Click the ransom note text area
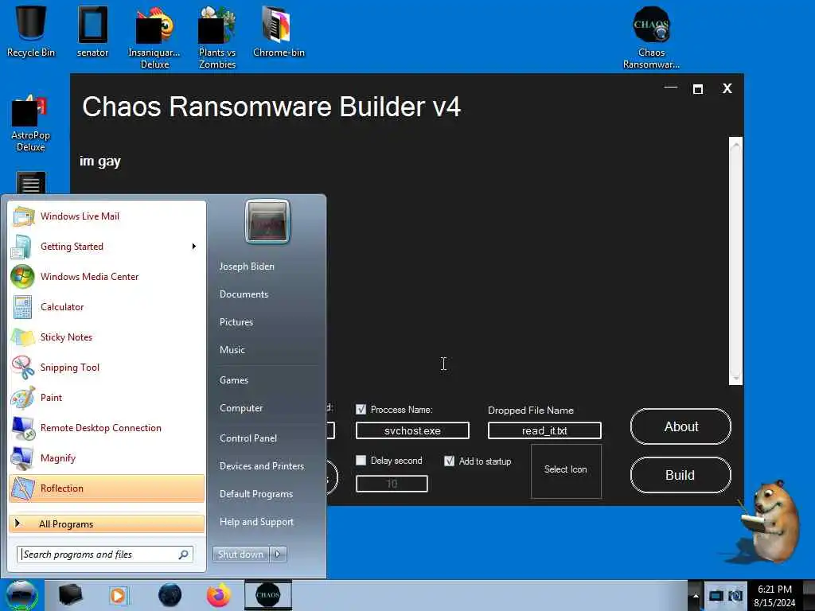The width and height of the screenshot is (815, 611). click(x=404, y=261)
